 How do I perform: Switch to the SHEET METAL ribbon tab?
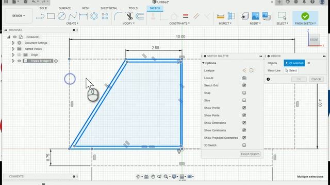109,8
